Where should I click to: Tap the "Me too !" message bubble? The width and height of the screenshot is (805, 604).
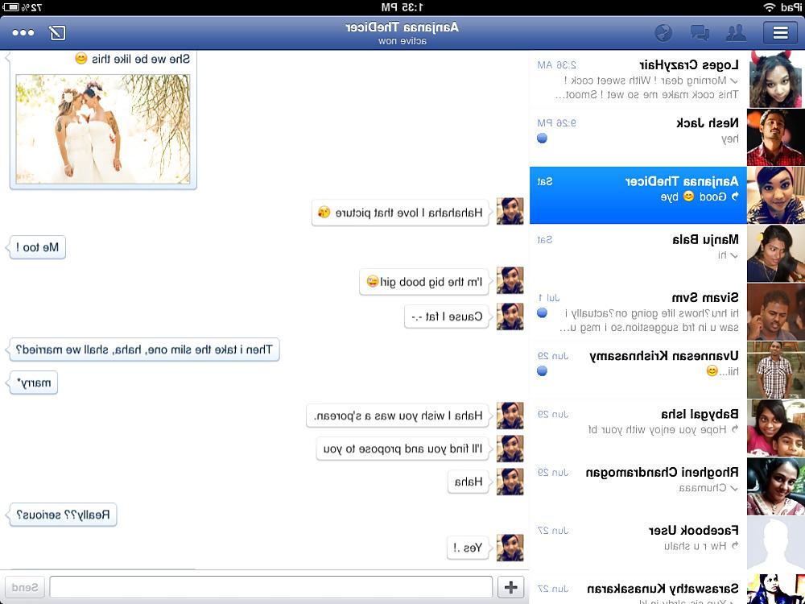(37, 247)
